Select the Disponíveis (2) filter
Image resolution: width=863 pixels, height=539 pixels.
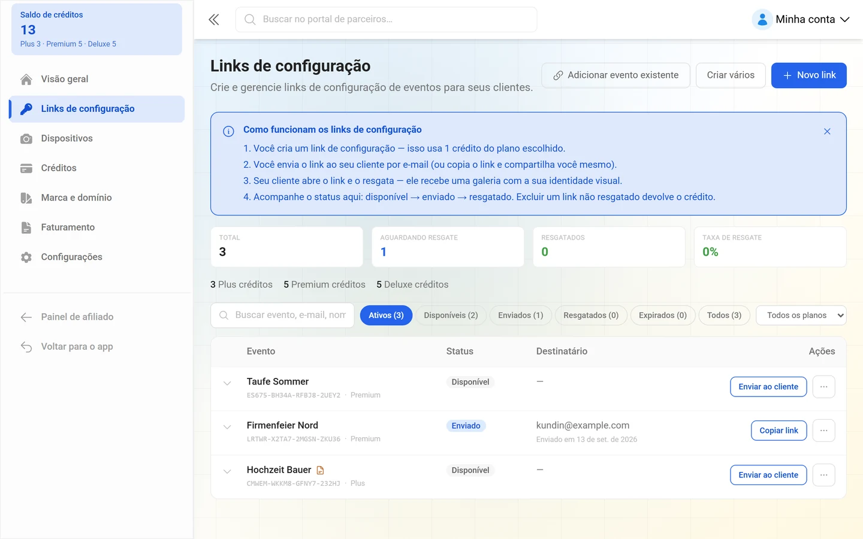tap(451, 316)
